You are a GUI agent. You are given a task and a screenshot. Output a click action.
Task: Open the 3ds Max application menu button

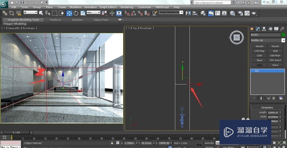tap(4, 4)
